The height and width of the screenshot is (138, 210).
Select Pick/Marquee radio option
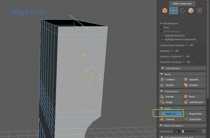(161, 23)
